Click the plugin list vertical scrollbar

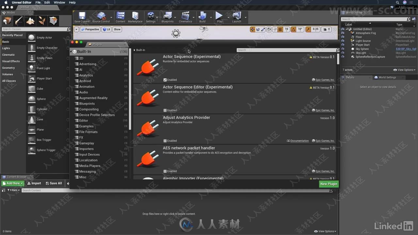338,59
